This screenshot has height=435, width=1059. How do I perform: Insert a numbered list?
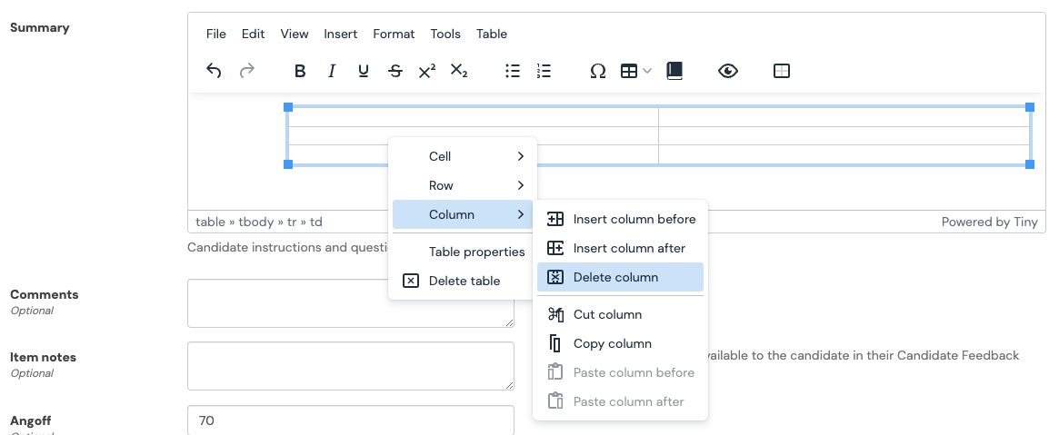(x=544, y=71)
